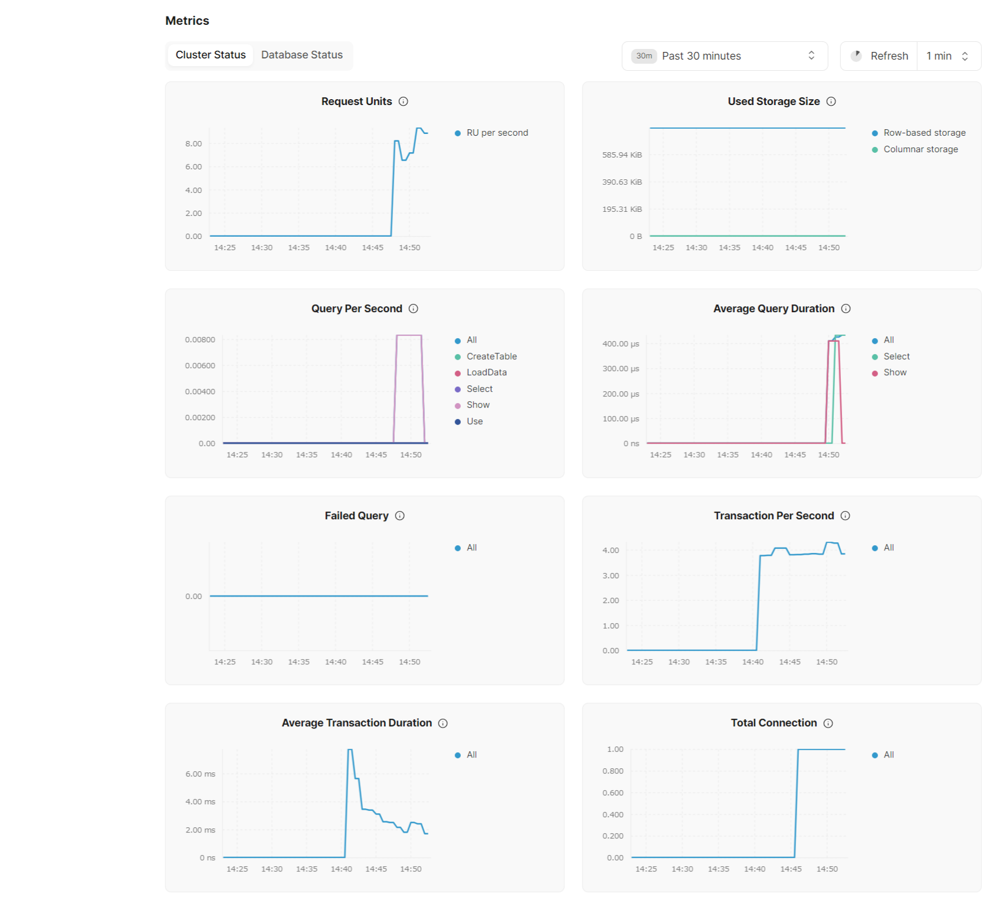This screenshot has width=999, height=904.
Task: Click the info icon beside Total Connection
Action: 828,723
